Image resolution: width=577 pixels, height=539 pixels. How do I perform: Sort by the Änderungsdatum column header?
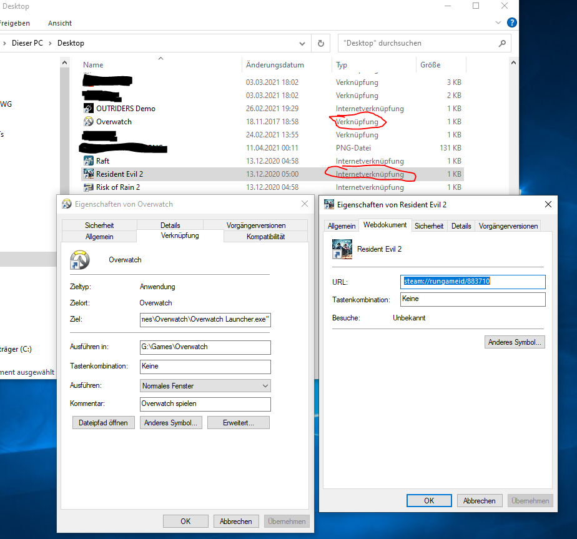click(275, 65)
